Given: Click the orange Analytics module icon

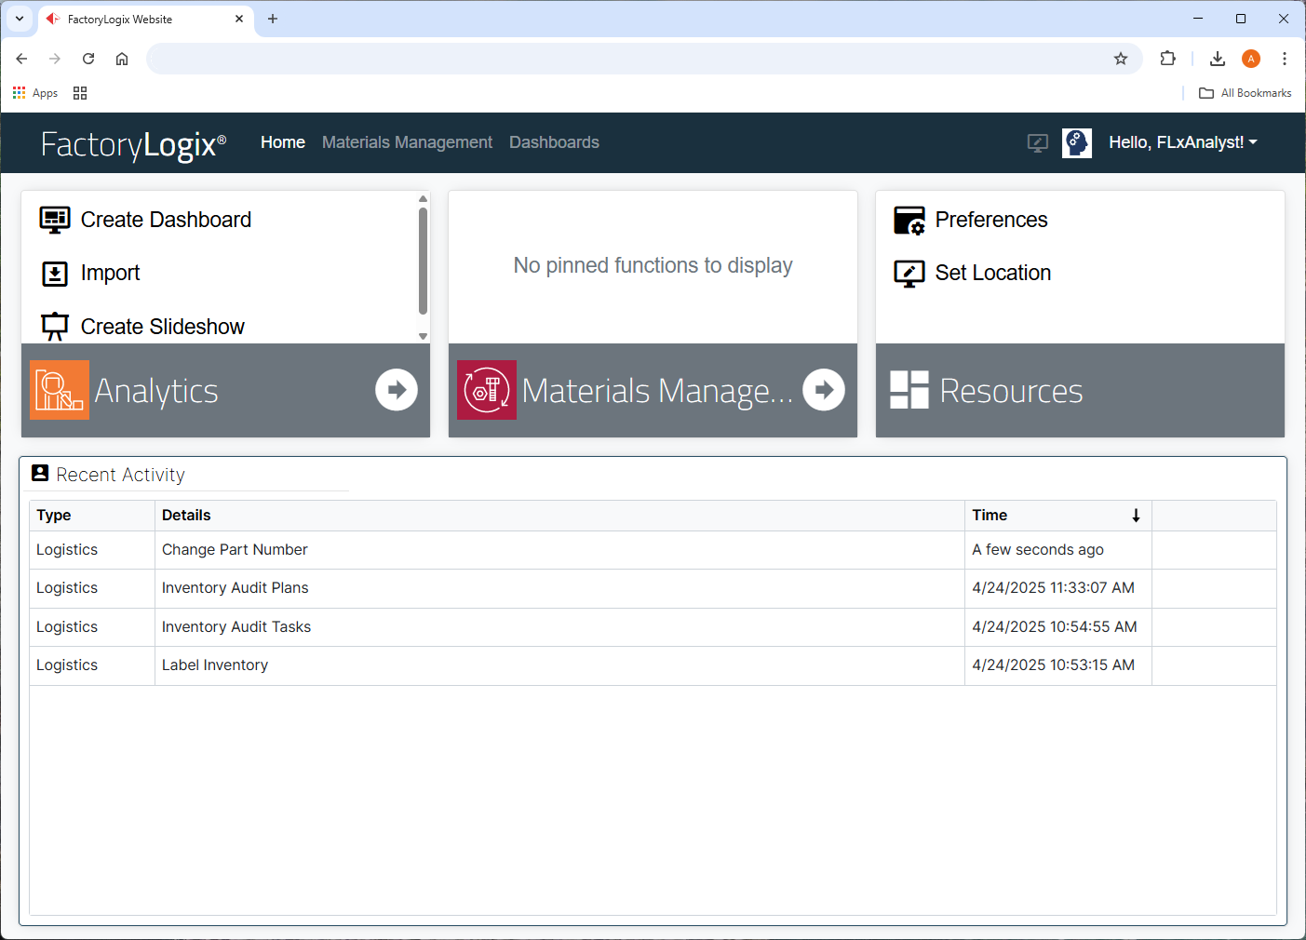Looking at the screenshot, I should point(59,389).
